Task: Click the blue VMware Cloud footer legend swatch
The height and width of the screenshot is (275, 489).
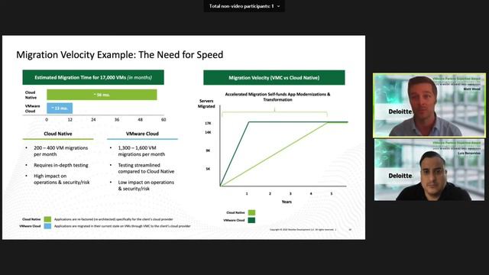Action: (x=47, y=226)
